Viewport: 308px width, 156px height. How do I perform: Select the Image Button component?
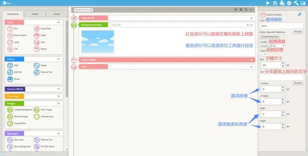pos(17,123)
